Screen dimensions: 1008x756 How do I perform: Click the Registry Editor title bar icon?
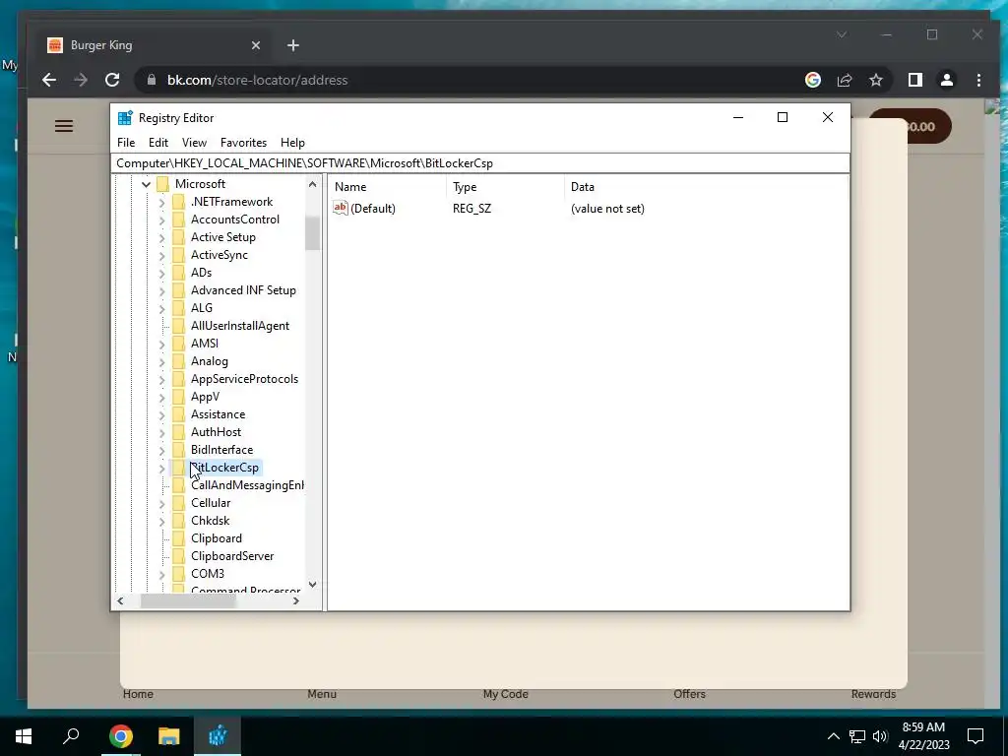(125, 118)
